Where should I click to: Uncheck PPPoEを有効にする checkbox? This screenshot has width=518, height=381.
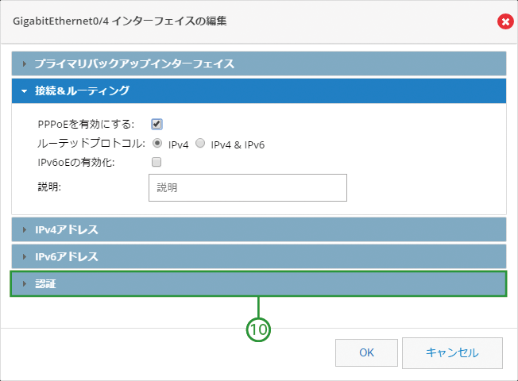coord(157,124)
